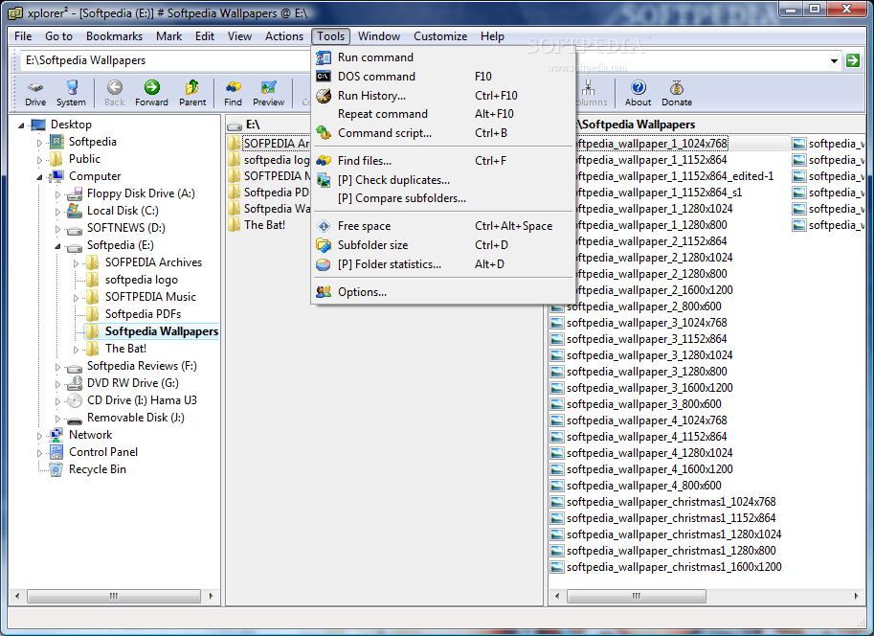This screenshot has width=874, height=636.
Task: Expand the Local Disk (C:) node
Action: [x=57, y=212]
